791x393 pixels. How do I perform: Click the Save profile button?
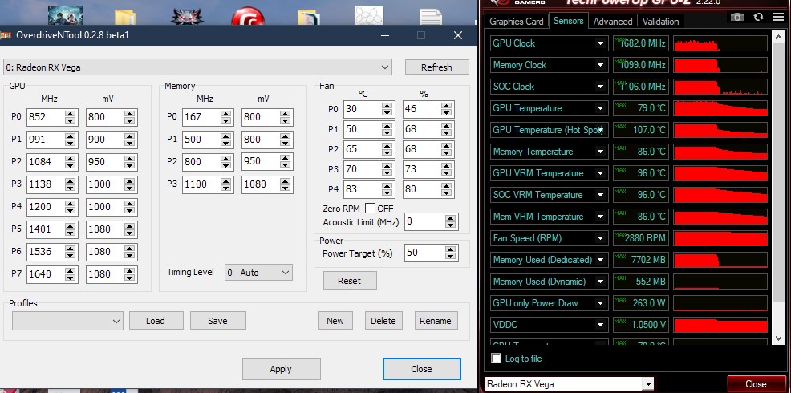(217, 321)
